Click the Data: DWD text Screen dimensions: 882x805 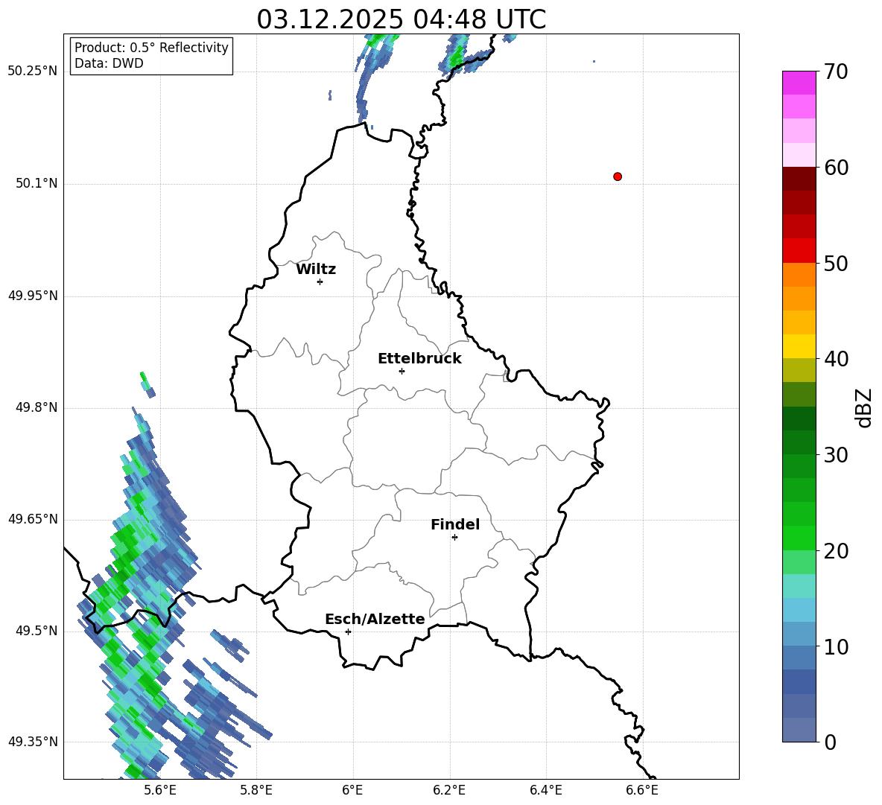point(109,63)
